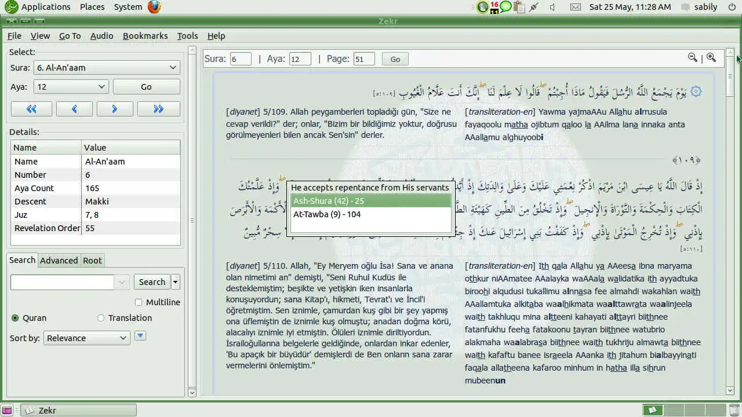
Task: Click the Quran view scrollbar down arrow
Action: (730, 391)
